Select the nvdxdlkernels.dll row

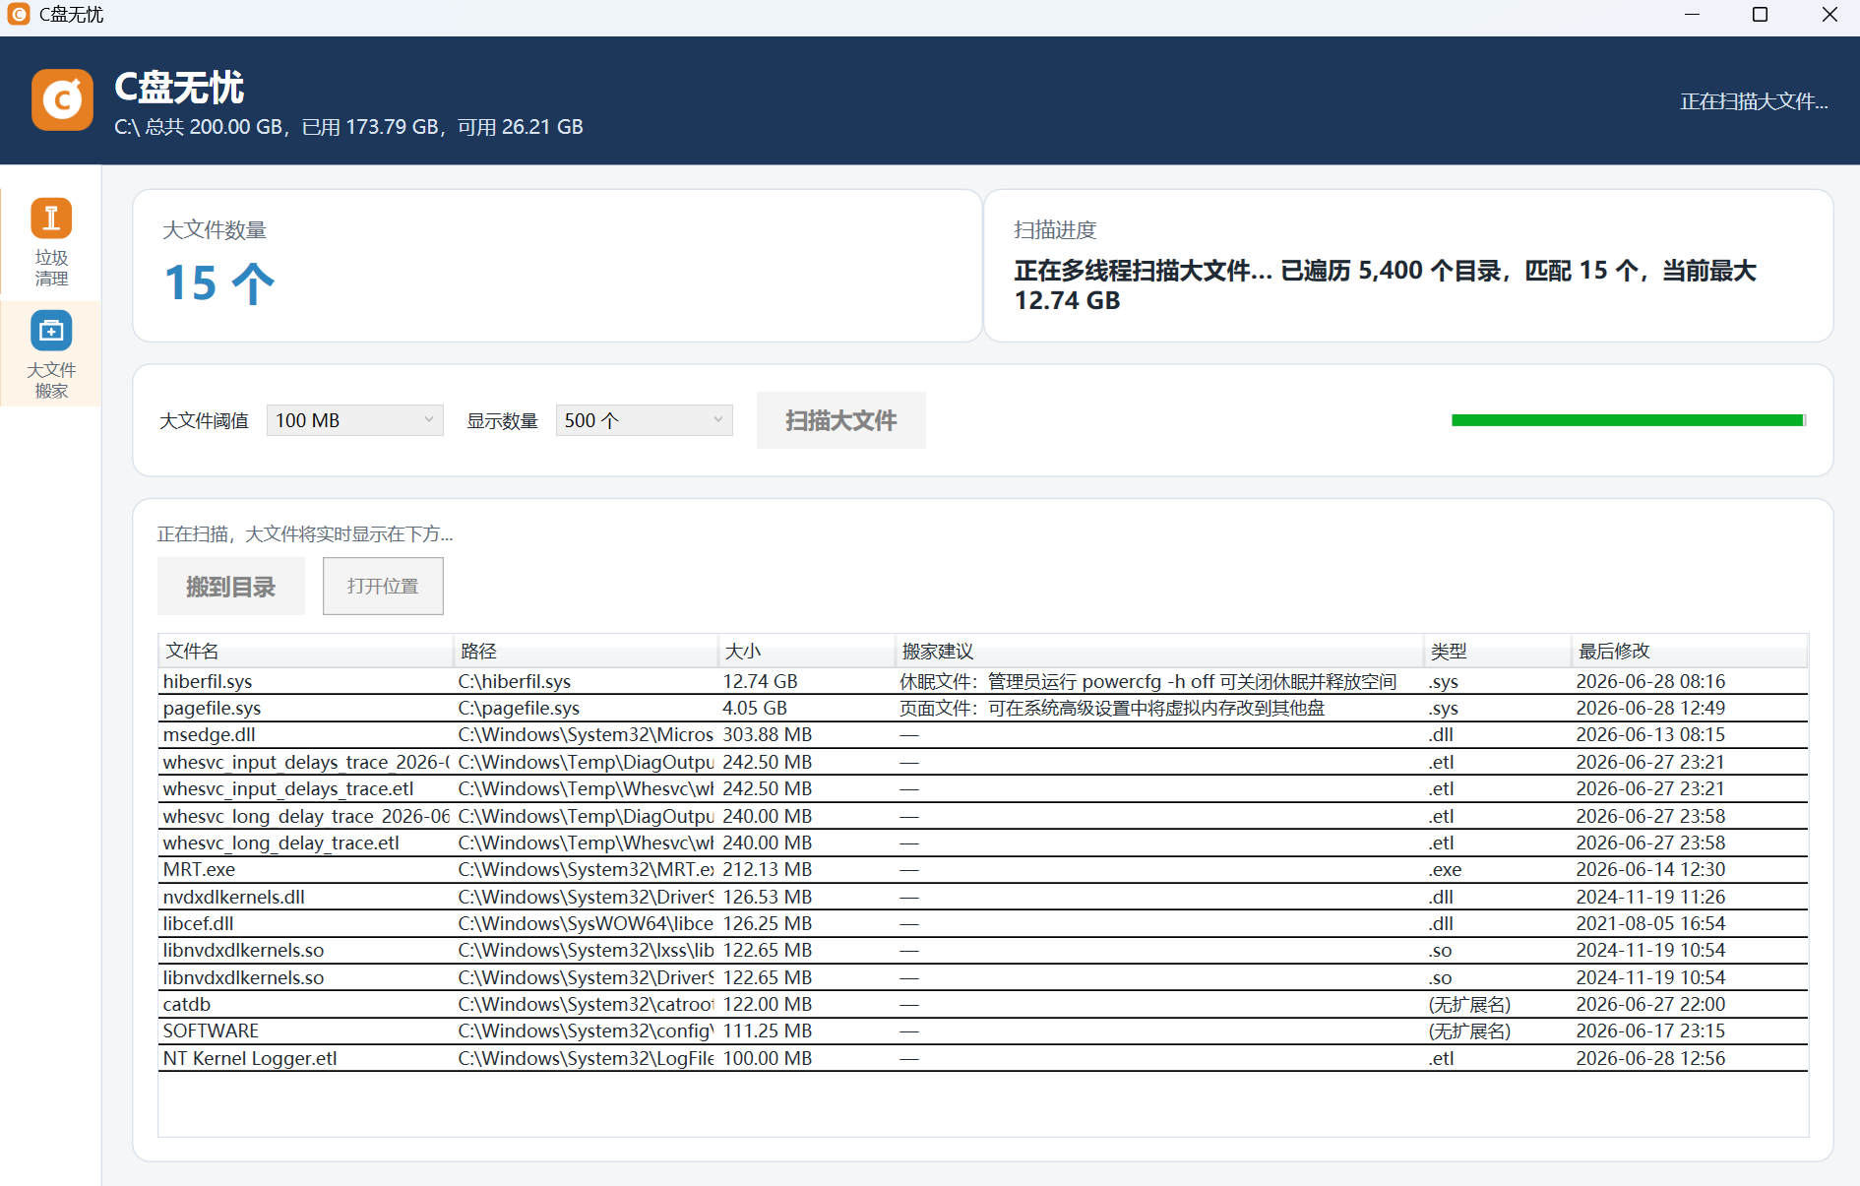983,897
